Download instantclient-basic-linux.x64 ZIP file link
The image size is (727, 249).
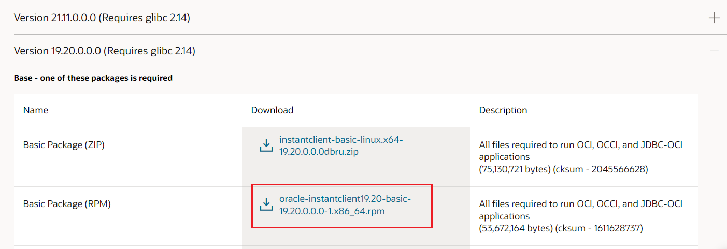[340, 145]
